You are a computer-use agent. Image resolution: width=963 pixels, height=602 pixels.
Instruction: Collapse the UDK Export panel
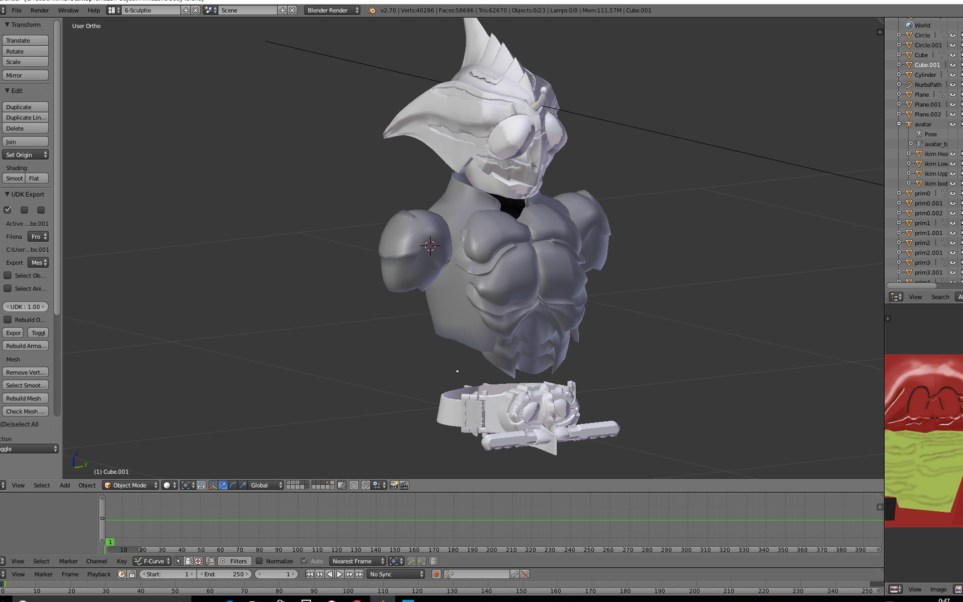pos(7,194)
